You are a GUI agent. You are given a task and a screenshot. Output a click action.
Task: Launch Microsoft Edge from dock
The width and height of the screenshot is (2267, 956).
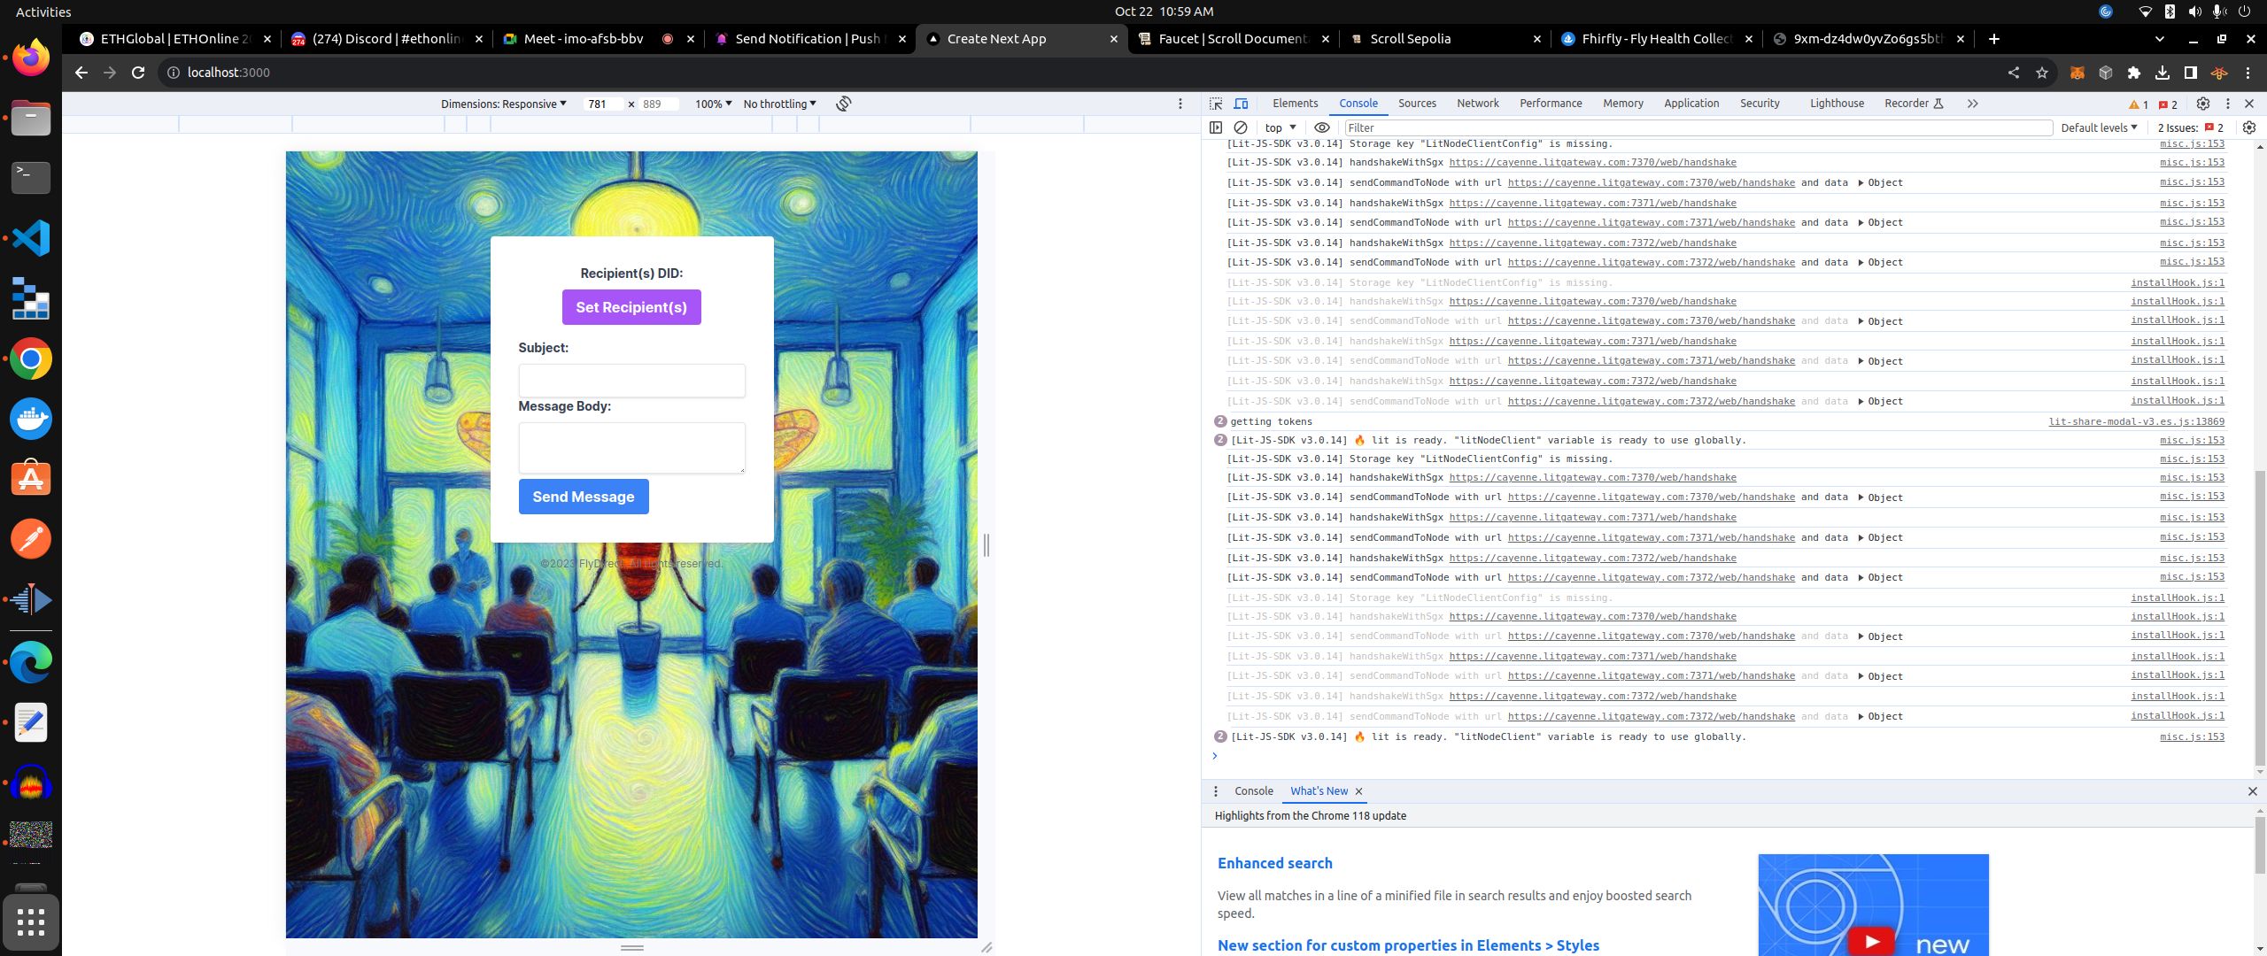click(x=31, y=662)
